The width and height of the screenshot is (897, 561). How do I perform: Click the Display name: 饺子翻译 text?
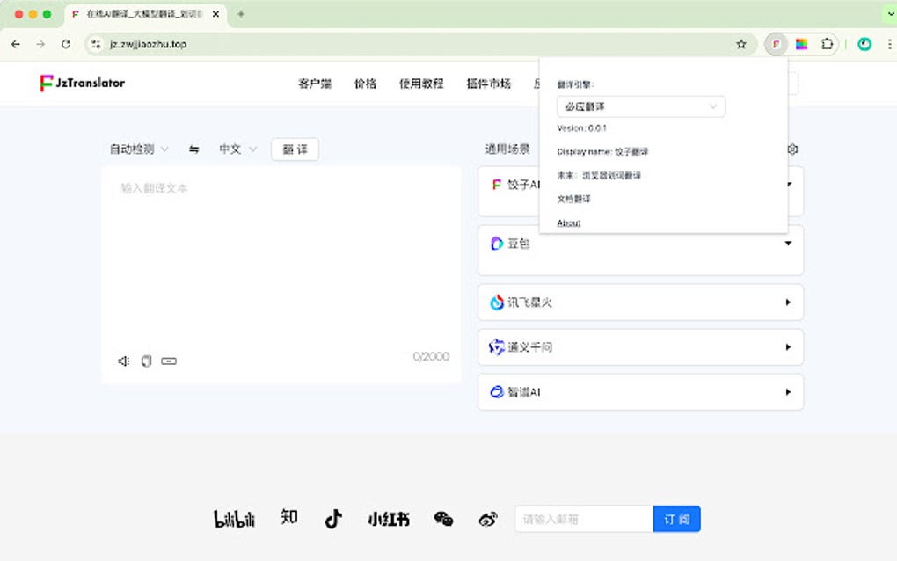[602, 151]
